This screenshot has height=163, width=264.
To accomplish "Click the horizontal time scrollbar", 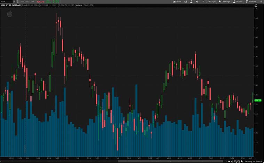I will (x=170, y=162).
